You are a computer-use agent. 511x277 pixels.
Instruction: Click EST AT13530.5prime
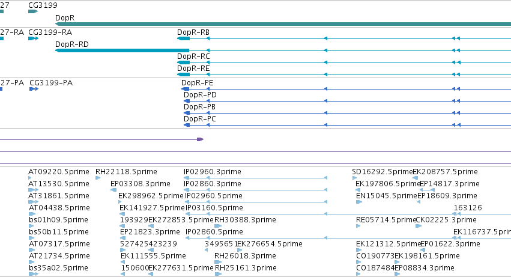point(59,184)
